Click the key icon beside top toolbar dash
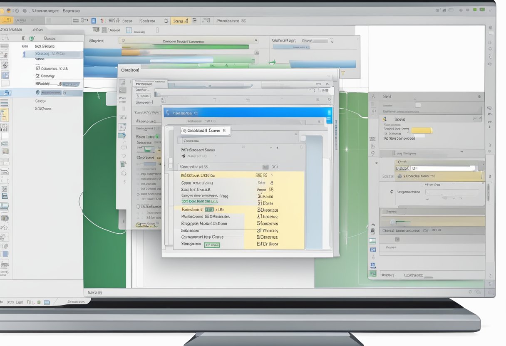This screenshot has height=346, width=506. click(x=84, y=20)
